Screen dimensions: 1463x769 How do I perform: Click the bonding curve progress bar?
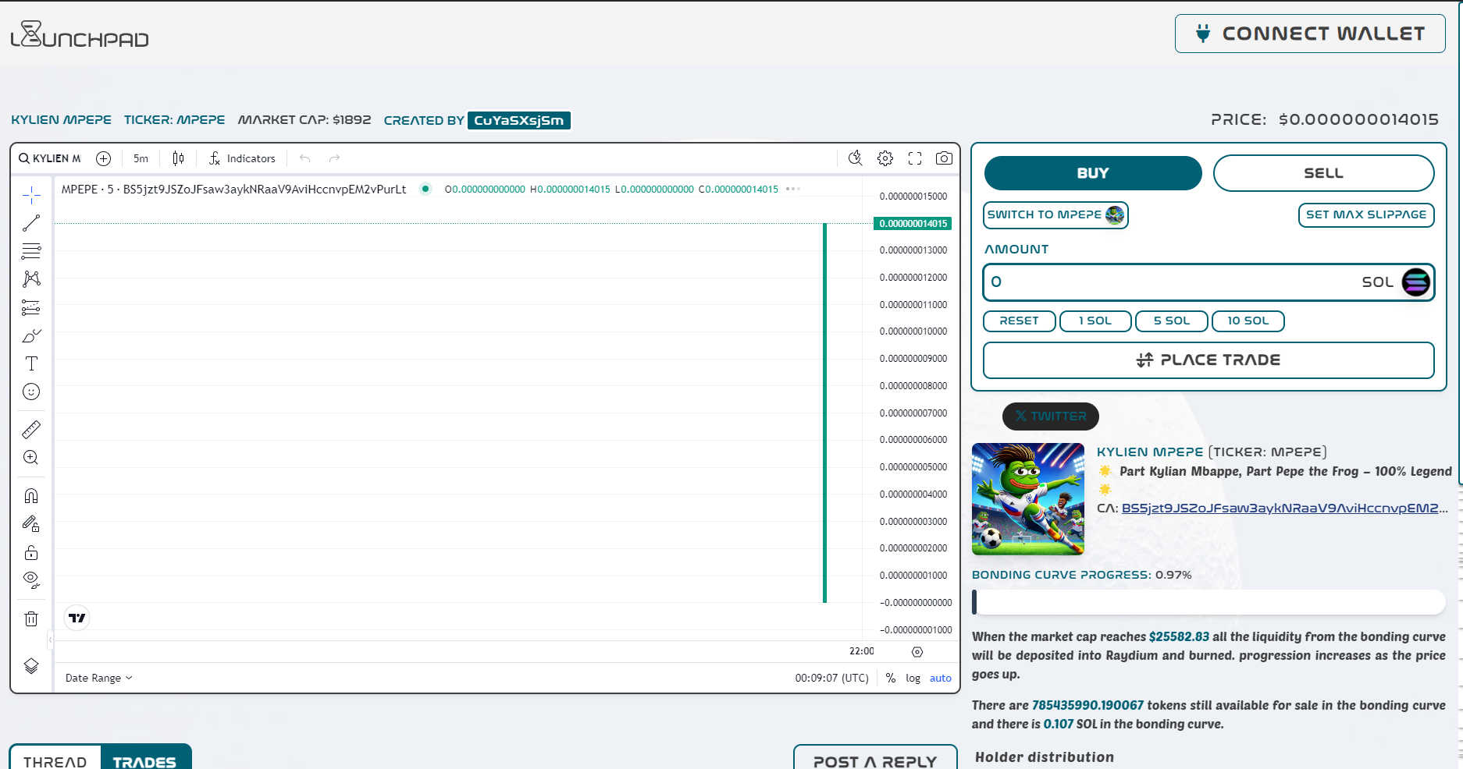(1208, 602)
